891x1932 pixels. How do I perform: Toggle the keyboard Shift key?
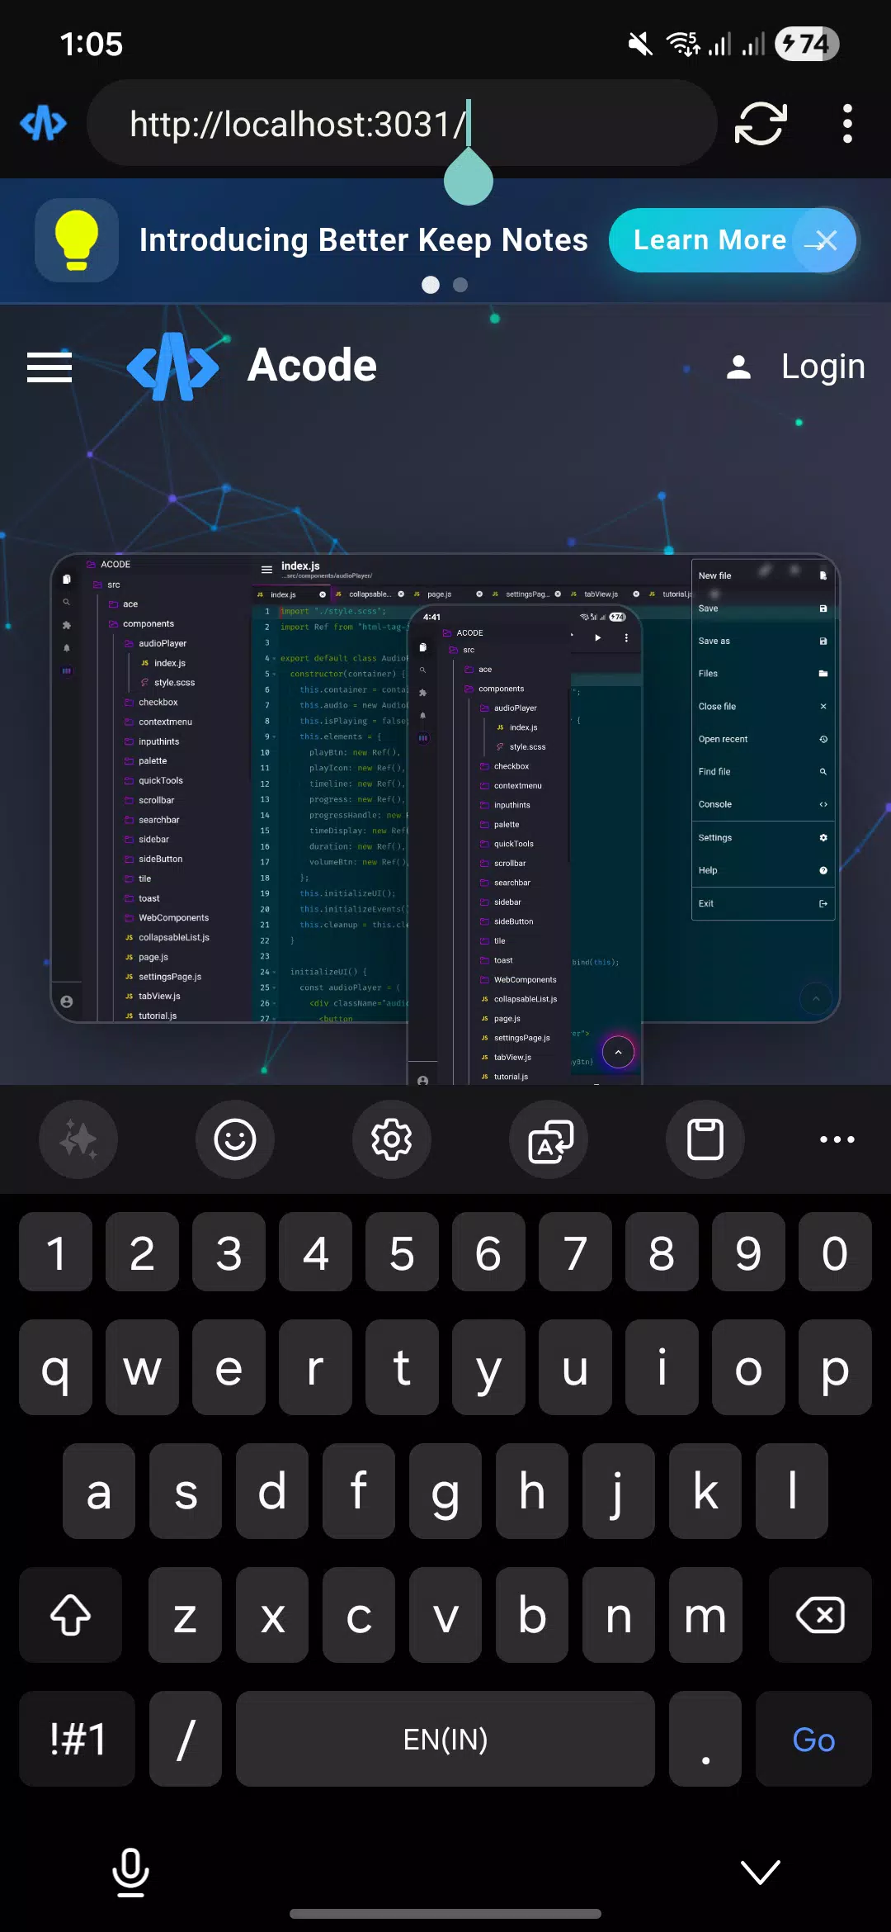[71, 1615]
